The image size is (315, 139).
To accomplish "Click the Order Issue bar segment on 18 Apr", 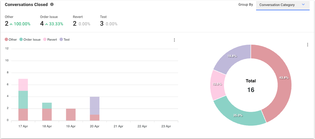I will coord(47,105).
